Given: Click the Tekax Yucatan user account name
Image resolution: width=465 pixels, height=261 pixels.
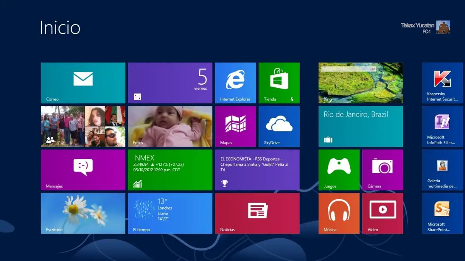Looking at the screenshot, I should pyautogui.click(x=418, y=25).
